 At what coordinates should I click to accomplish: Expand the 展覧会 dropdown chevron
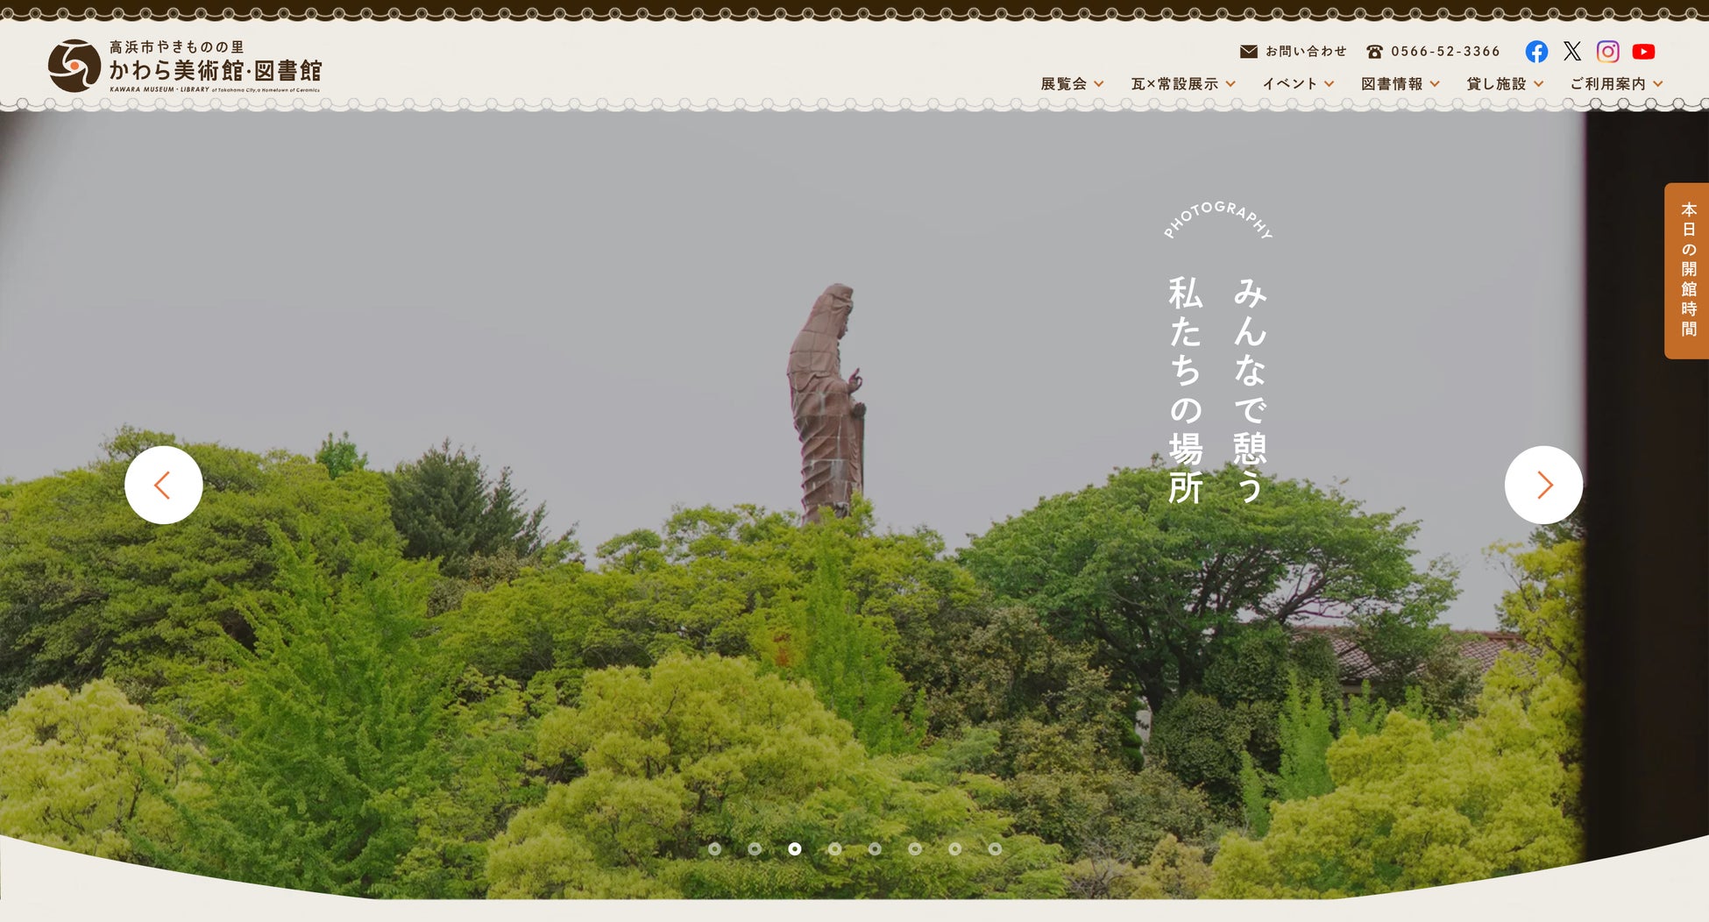pos(1099,84)
